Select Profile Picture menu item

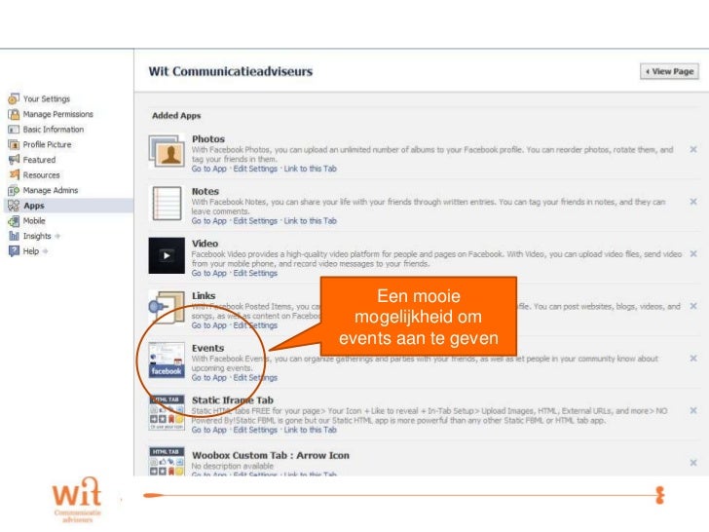47,144
